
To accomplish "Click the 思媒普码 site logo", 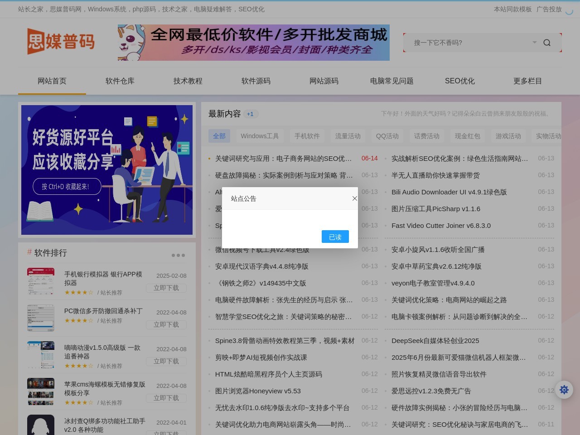I will pyautogui.click(x=61, y=42).
